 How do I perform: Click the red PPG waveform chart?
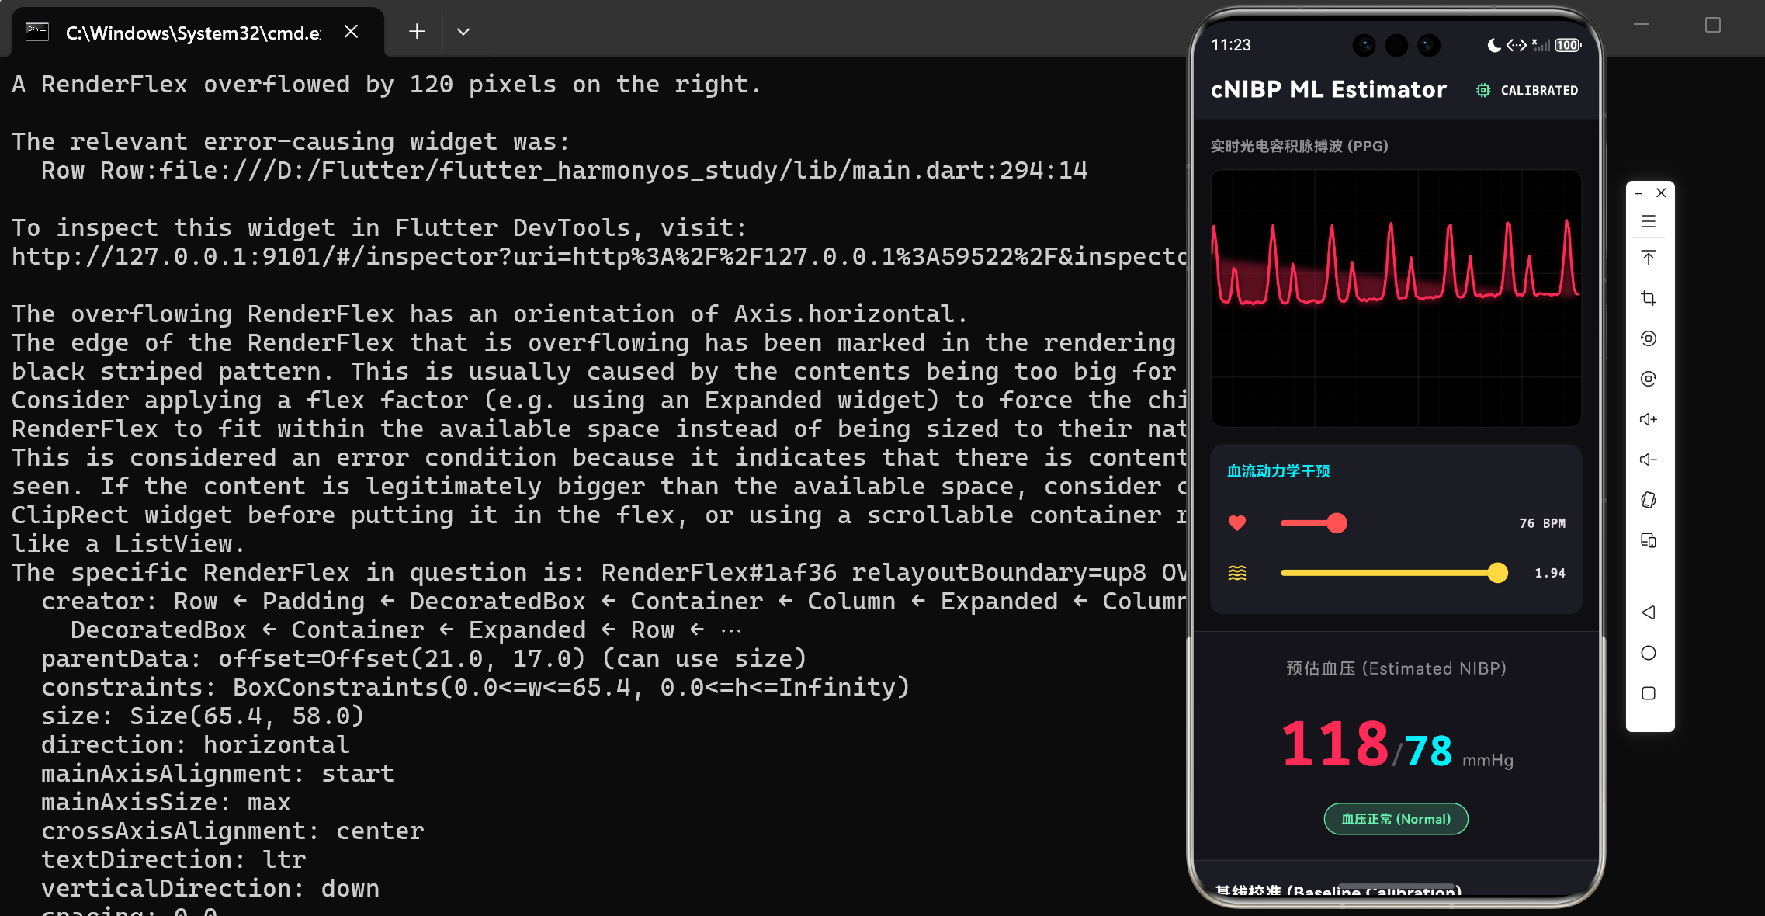[1396, 298]
